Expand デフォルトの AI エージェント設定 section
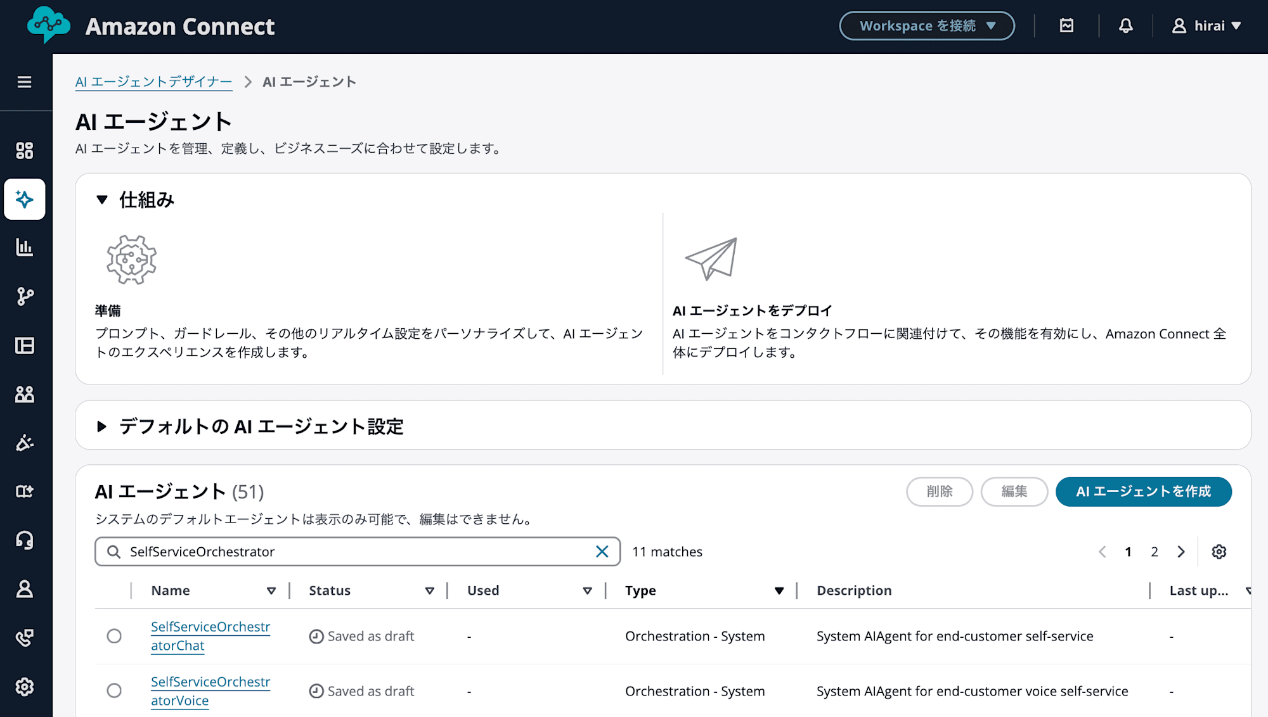The height and width of the screenshot is (717, 1268). coord(102,426)
